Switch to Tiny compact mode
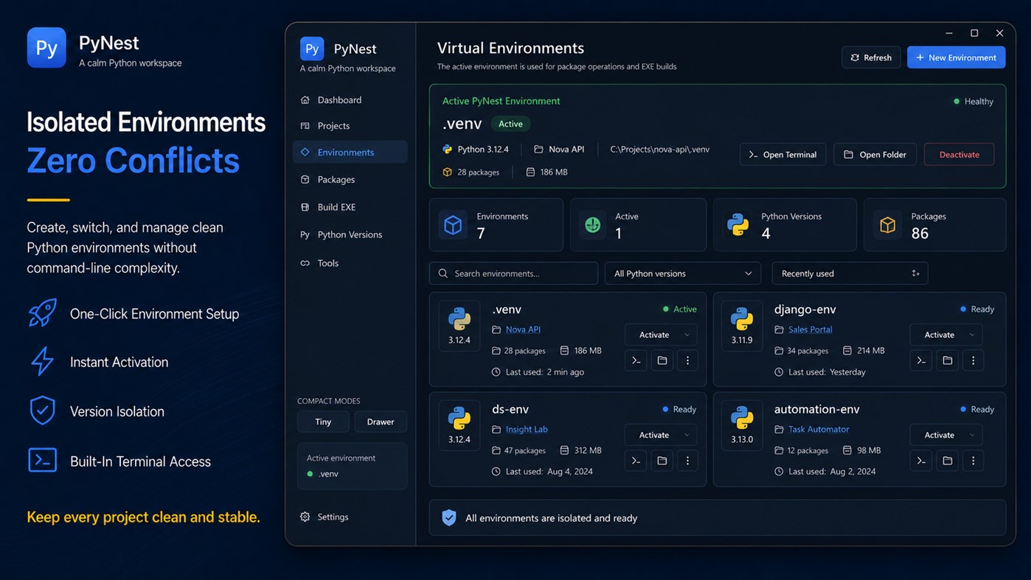Image resolution: width=1031 pixels, height=580 pixels. click(323, 422)
